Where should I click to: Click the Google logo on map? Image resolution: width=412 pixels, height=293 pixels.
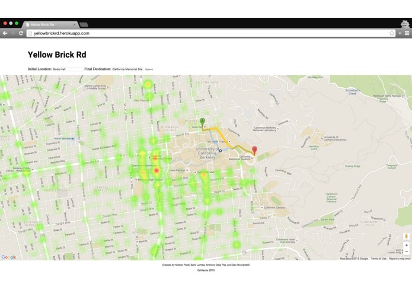click(x=9, y=257)
